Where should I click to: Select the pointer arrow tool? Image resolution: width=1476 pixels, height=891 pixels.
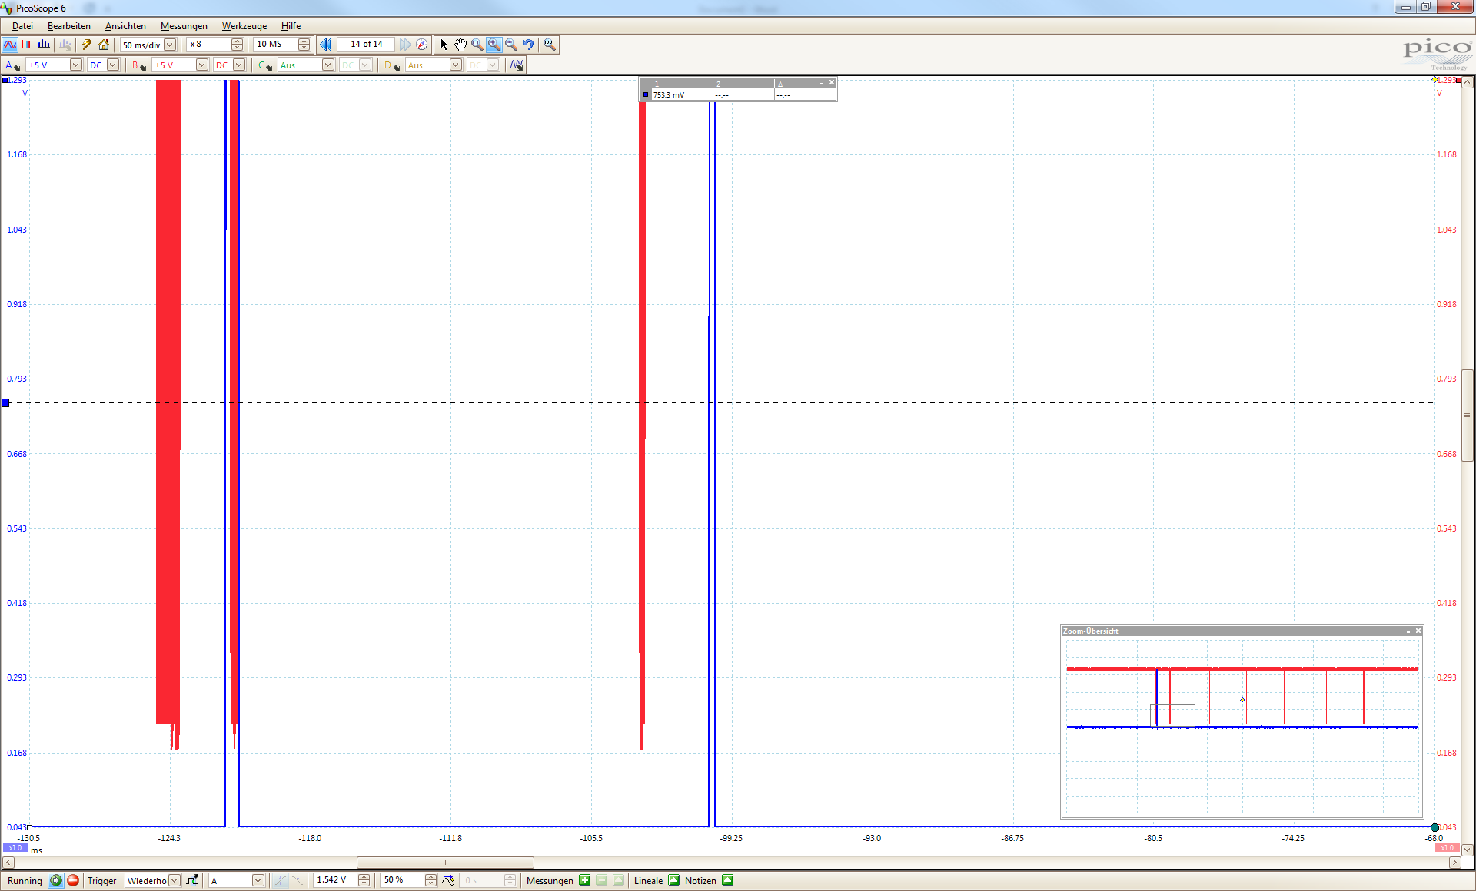click(x=444, y=45)
